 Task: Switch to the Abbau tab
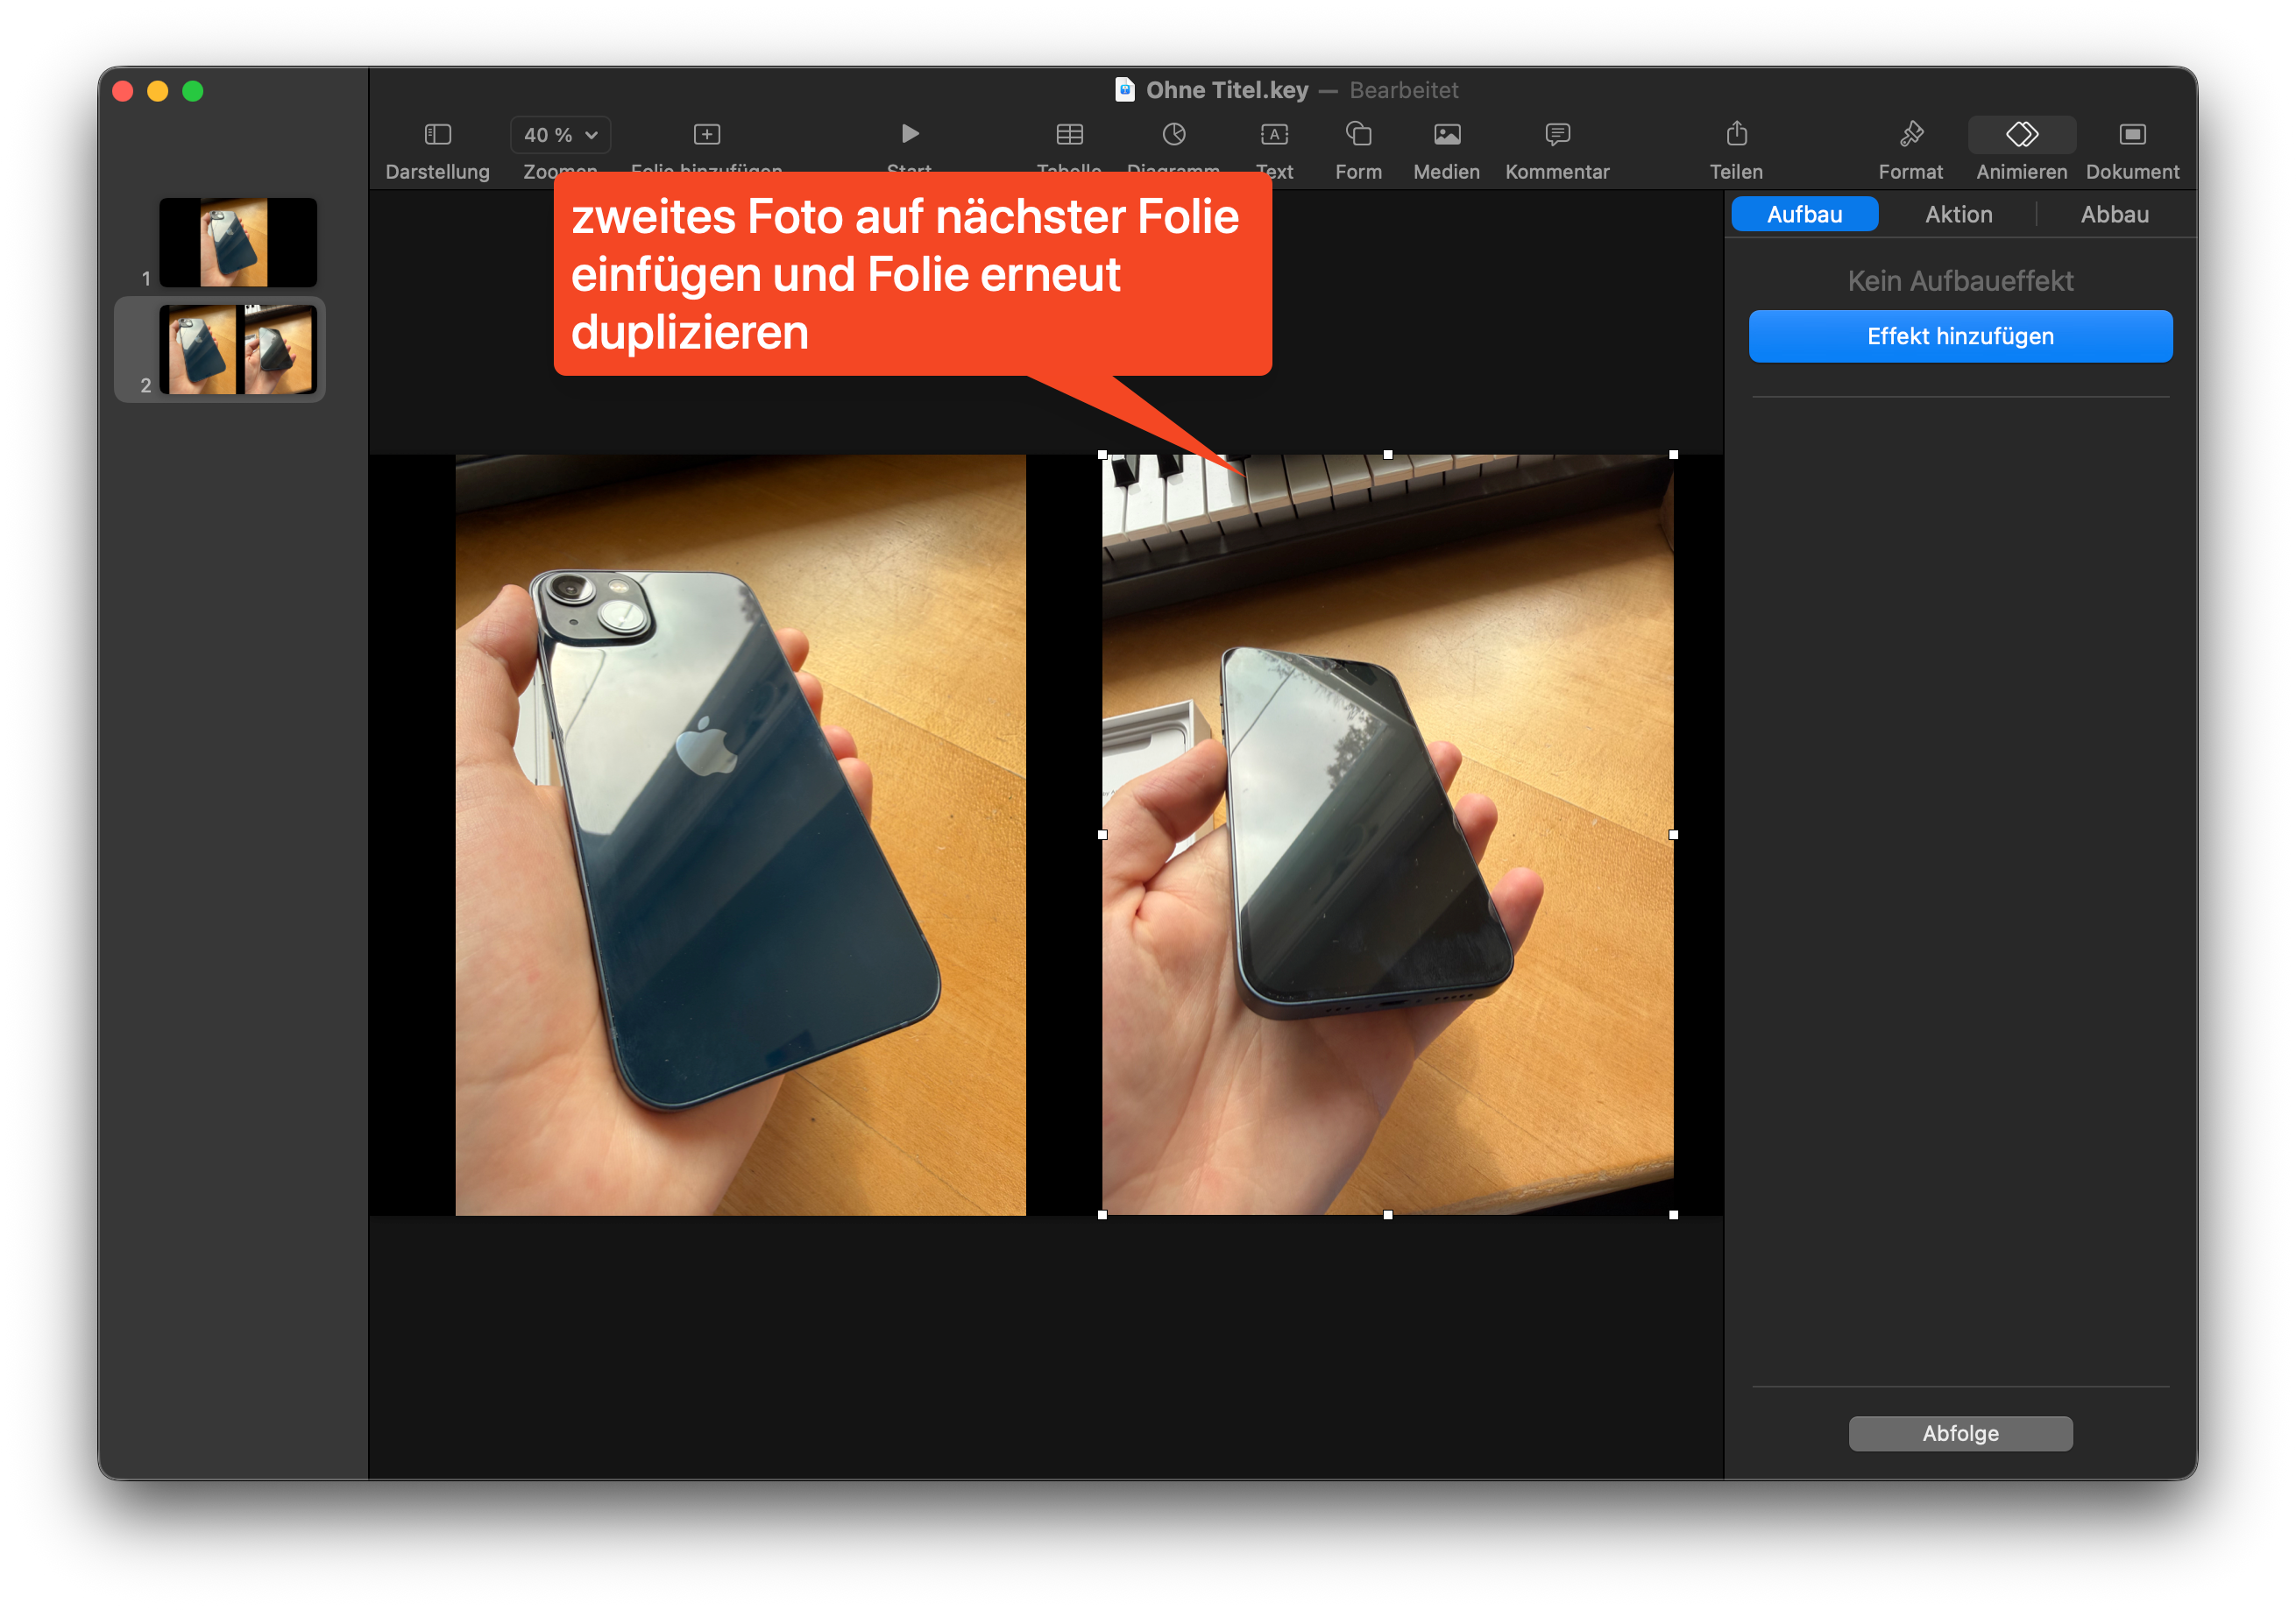click(2114, 215)
